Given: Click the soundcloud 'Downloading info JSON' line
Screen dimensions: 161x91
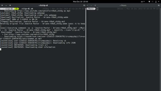Looking at the screenshot, I should 38,43.
